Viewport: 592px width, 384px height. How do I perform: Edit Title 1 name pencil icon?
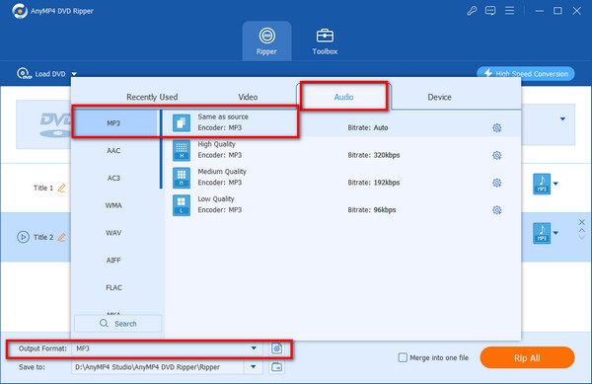(x=61, y=188)
